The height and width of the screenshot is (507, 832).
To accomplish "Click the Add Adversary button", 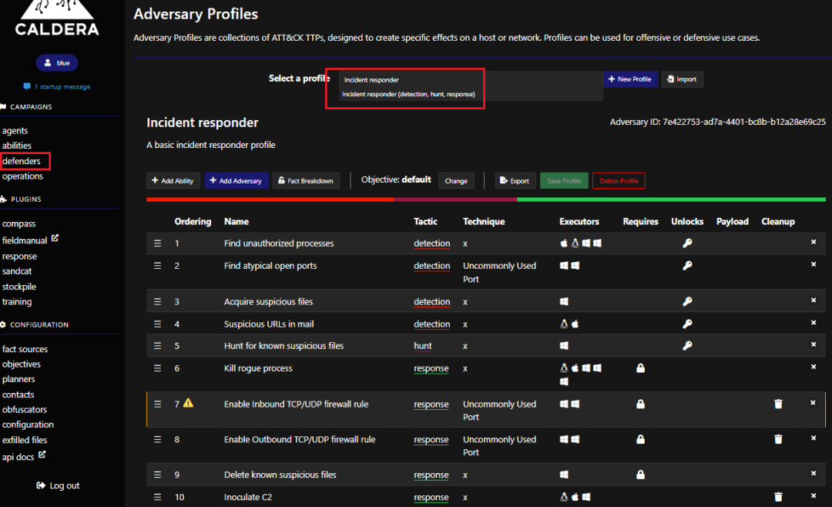I will (x=237, y=180).
